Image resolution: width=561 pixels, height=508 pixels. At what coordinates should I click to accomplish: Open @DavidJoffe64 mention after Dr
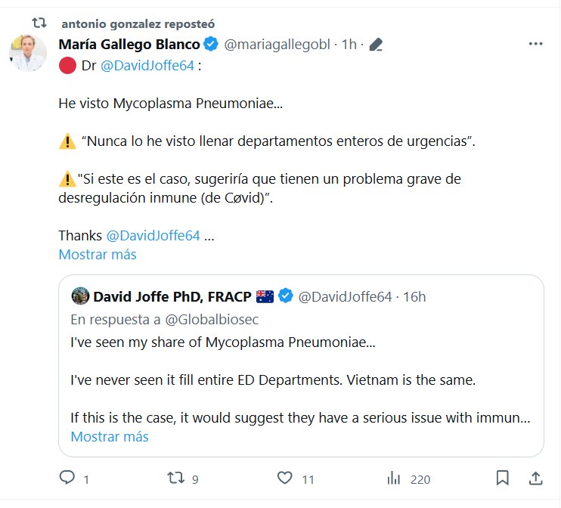click(147, 65)
